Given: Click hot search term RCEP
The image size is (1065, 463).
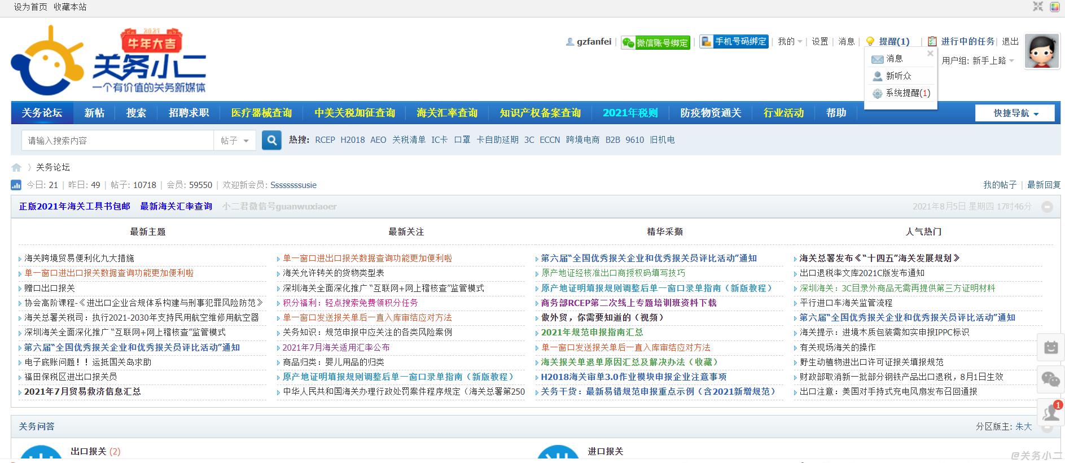Looking at the screenshot, I should tap(325, 140).
